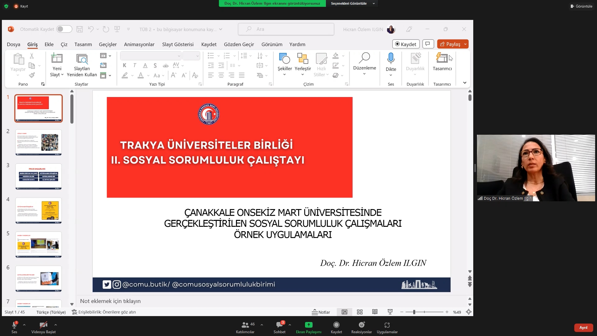Click the Undo arrow icon

click(91, 29)
